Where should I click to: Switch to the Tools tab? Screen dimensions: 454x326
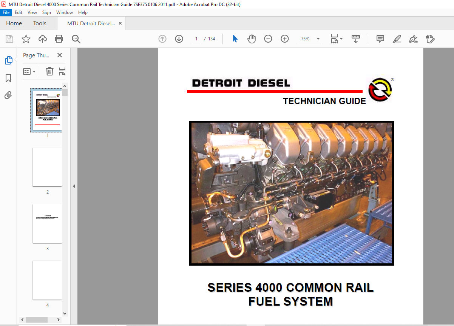point(40,23)
